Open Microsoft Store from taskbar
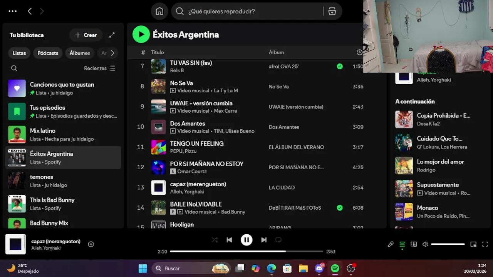Viewport: 493px width, 277px height. [287, 268]
